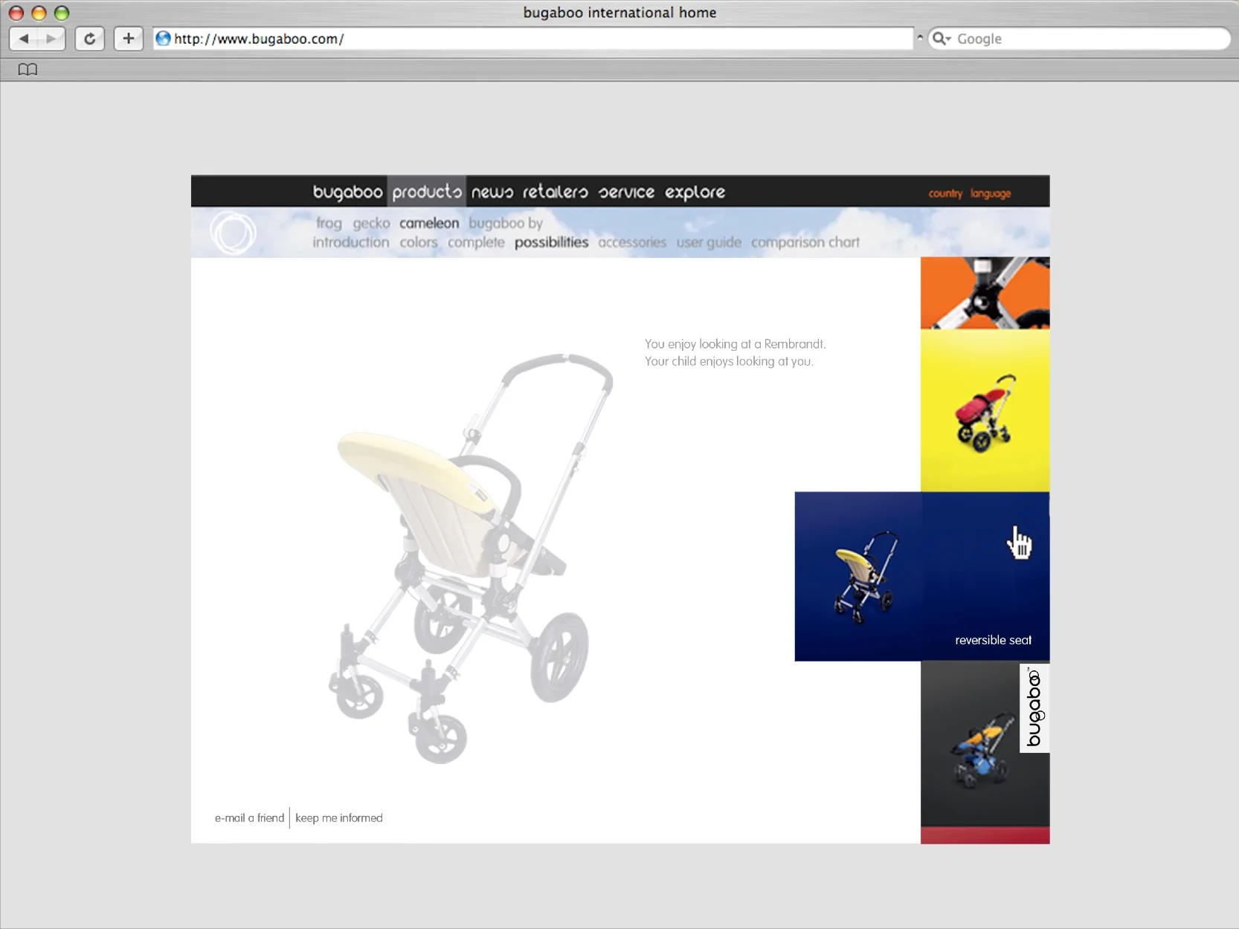The width and height of the screenshot is (1239, 929).
Task: Open the bookmarks book icon
Action: [28, 69]
